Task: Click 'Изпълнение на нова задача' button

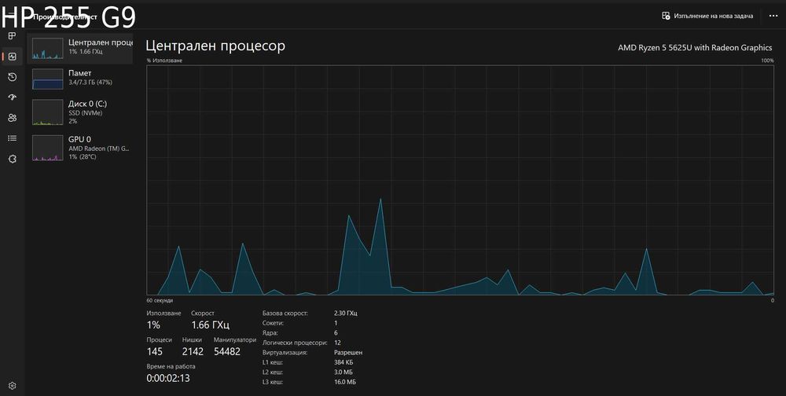Action: [707, 16]
